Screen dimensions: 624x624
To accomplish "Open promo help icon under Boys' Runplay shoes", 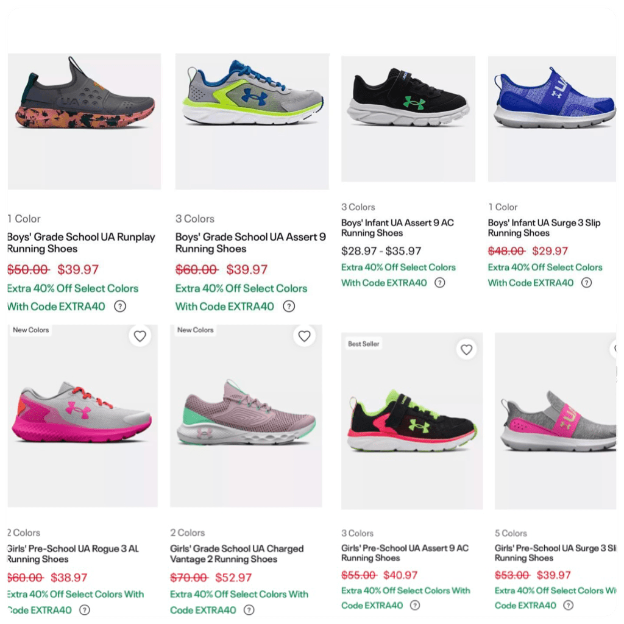I will coord(120,306).
